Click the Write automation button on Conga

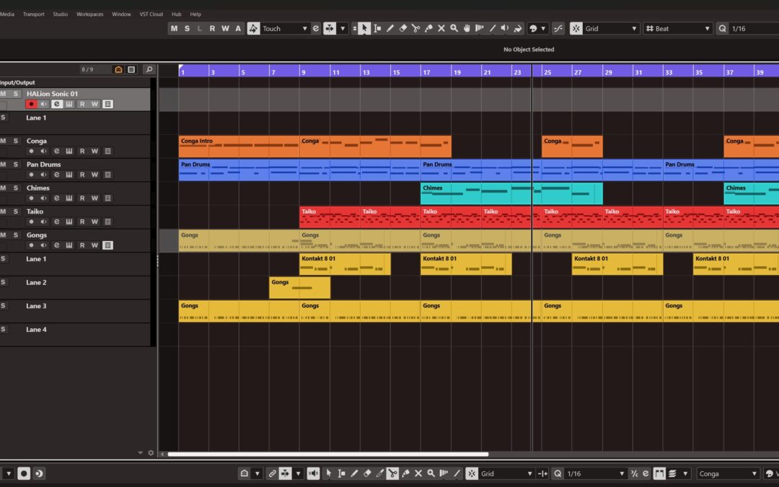click(x=94, y=152)
